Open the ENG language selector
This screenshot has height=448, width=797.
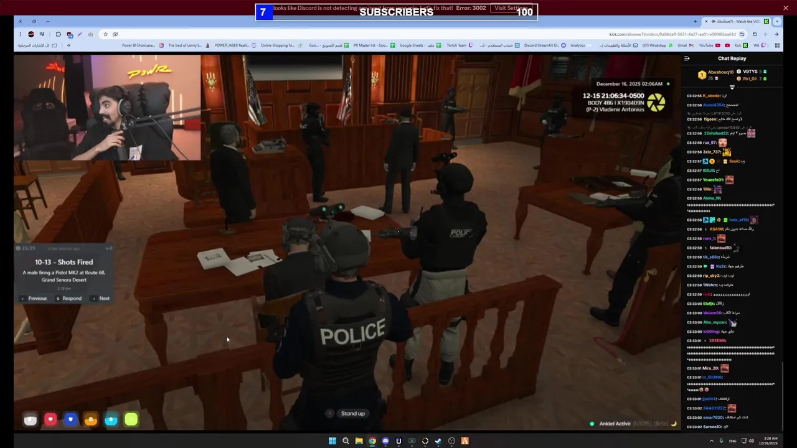(x=732, y=441)
